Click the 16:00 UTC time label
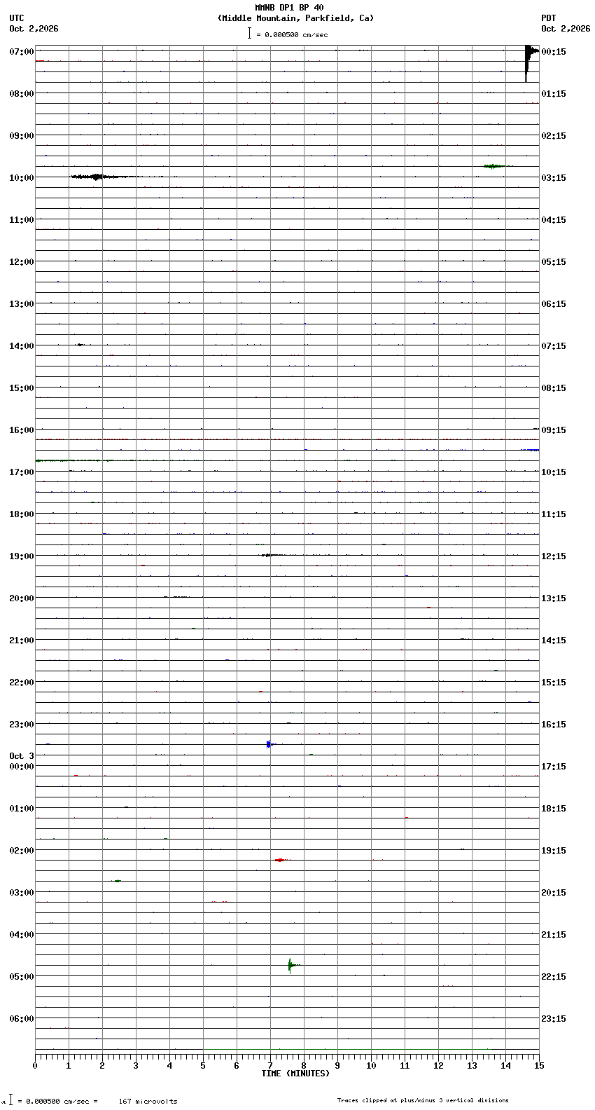 point(22,430)
